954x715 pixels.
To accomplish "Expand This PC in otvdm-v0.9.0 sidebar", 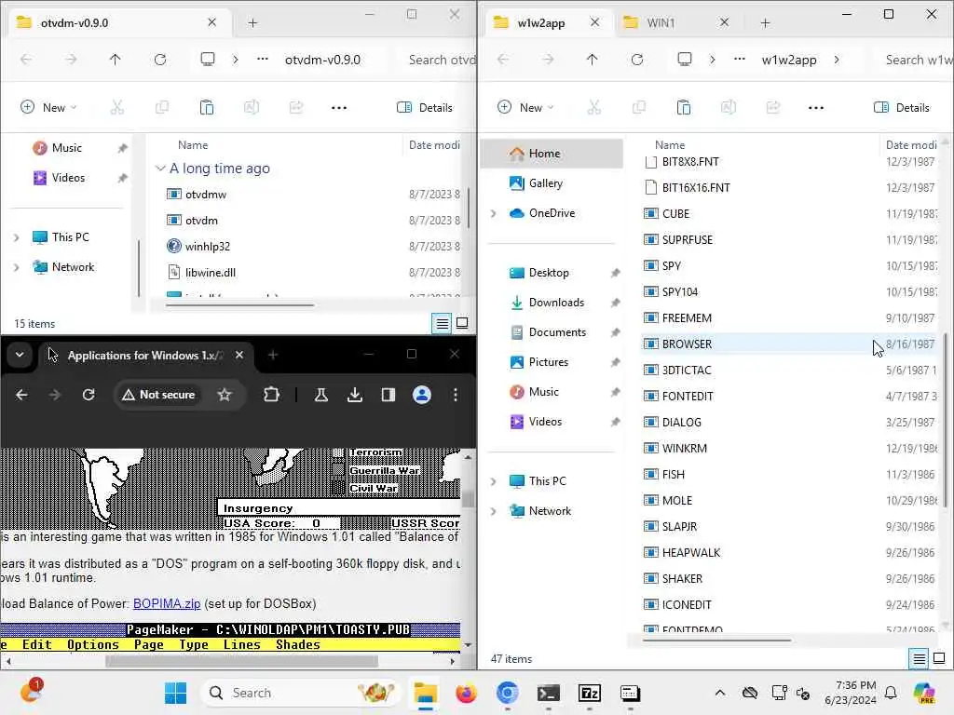I will (17, 237).
